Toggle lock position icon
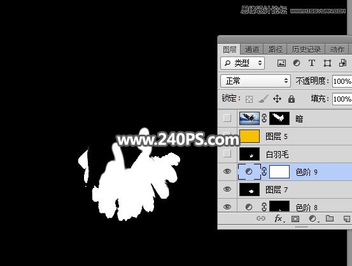 pos(277,99)
